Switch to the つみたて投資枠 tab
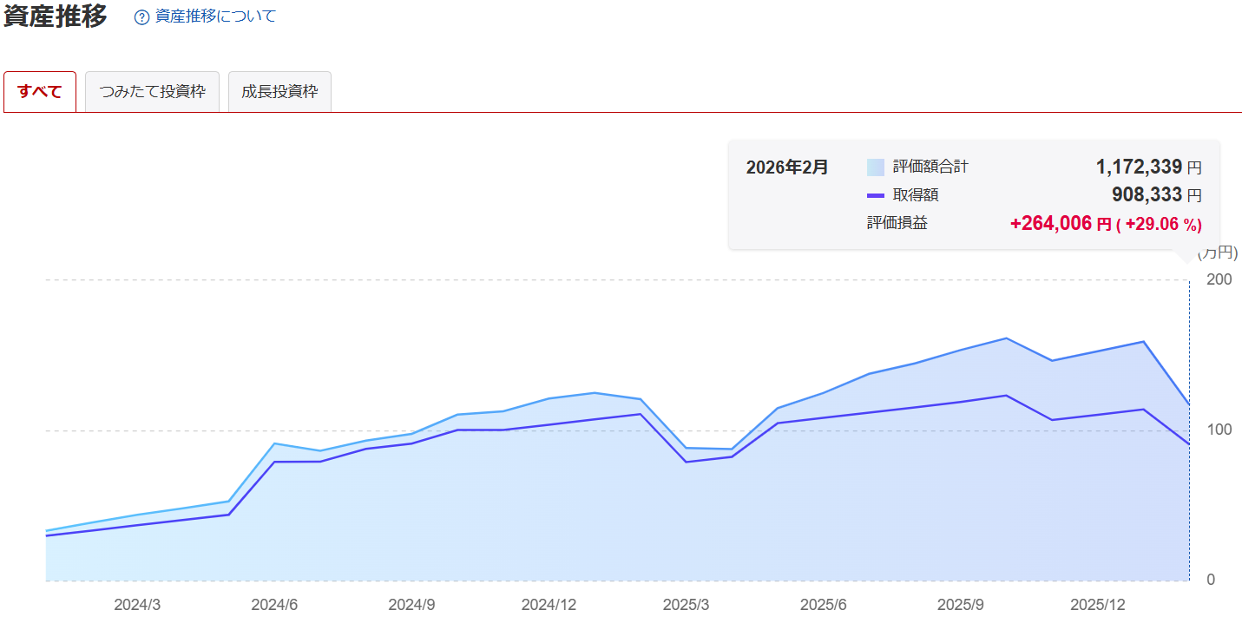 (x=153, y=92)
